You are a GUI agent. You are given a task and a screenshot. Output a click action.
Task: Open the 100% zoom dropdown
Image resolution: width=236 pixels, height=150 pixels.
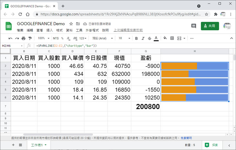43,38
